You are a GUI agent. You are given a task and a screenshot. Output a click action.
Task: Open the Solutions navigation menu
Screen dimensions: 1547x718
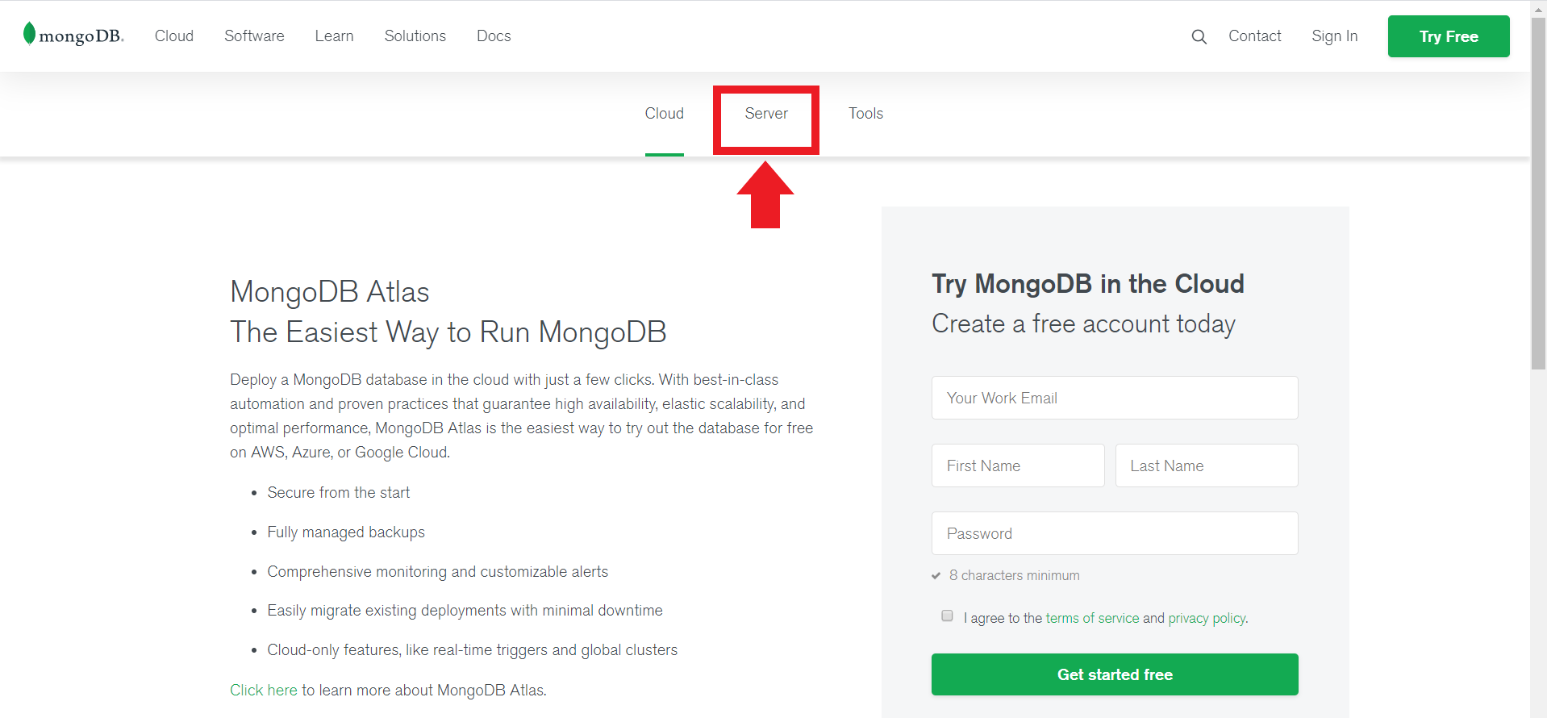(415, 35)
